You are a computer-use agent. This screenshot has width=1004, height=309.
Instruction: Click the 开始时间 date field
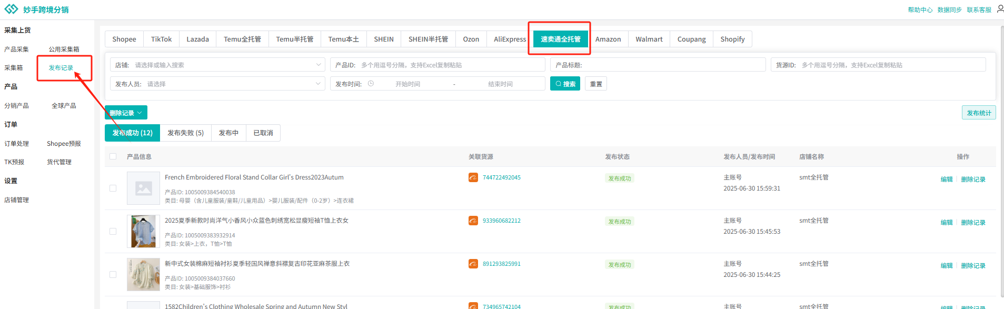[407, 84]
